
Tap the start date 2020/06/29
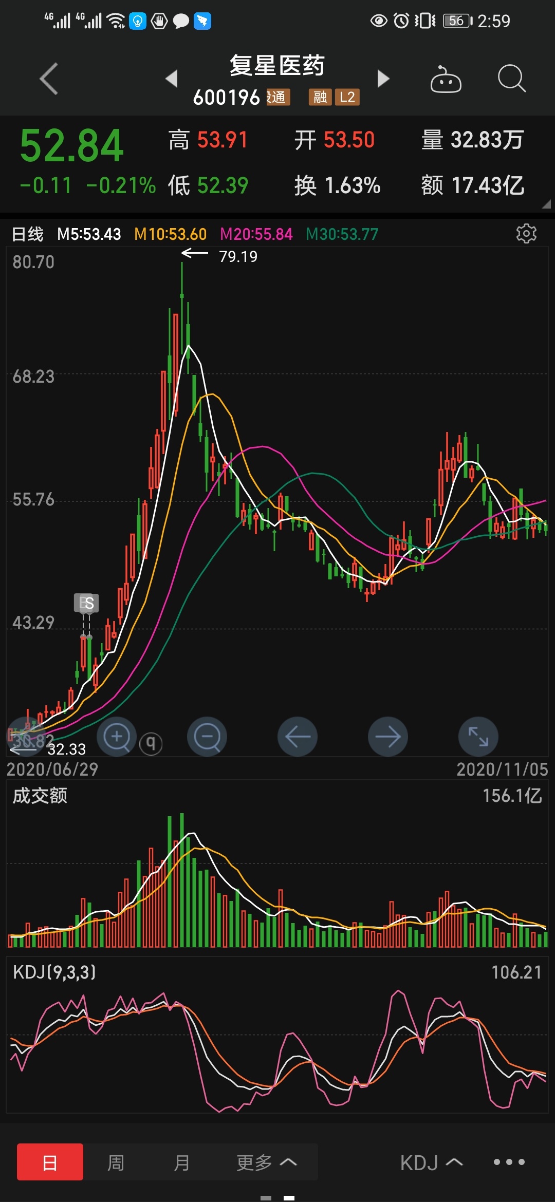(x=52, y=769)
